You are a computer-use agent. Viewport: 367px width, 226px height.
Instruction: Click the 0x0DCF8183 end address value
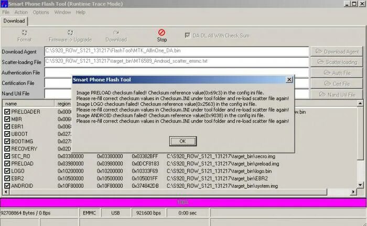[145, 164]
